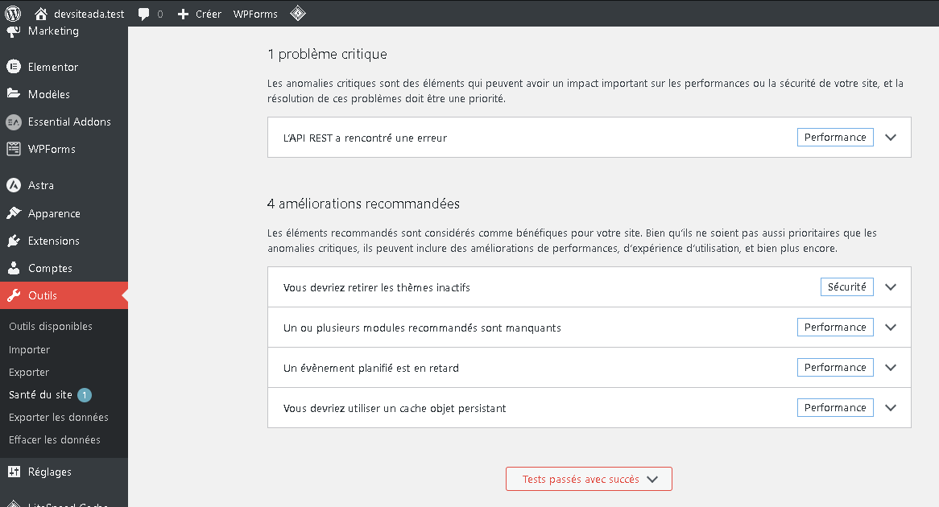Expand the persistent object cache item
The image size is (939, 507).
point(890,408)
